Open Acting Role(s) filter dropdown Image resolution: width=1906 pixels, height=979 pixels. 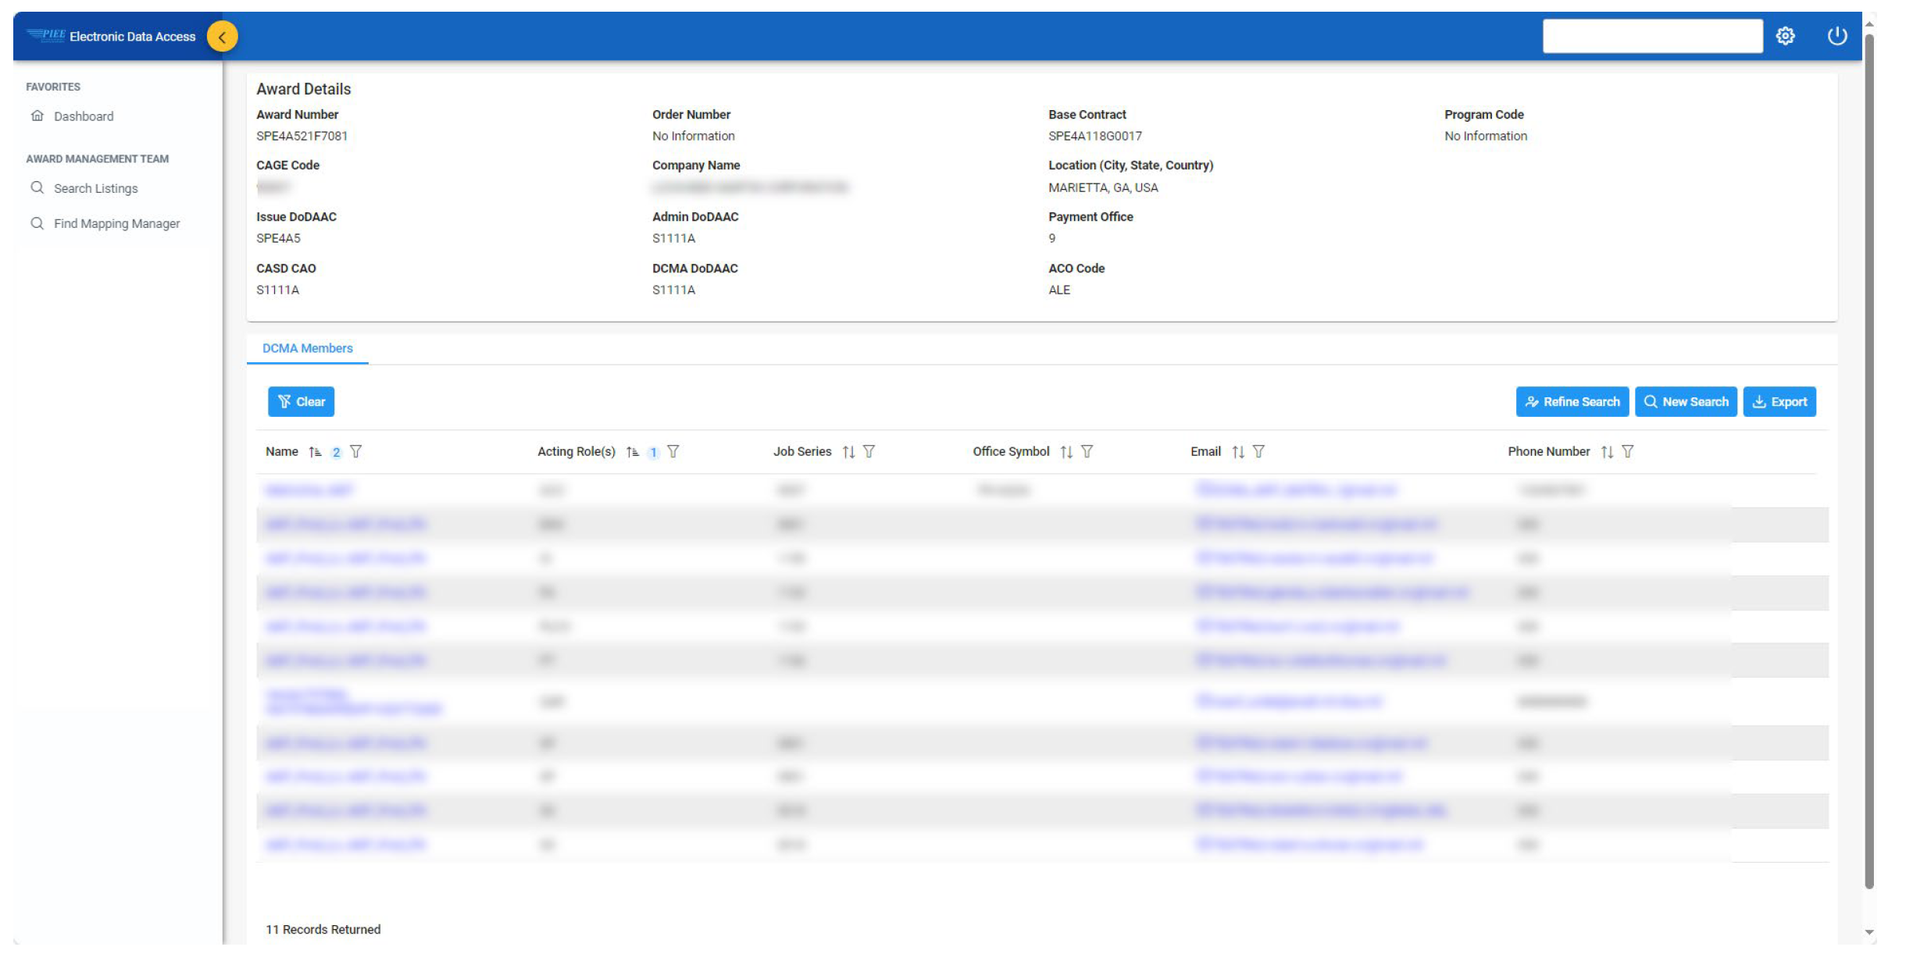[673, 452]
